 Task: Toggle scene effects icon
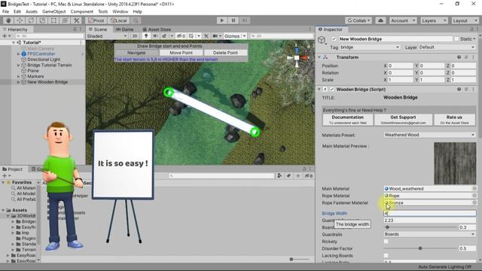tap(164, 36)
